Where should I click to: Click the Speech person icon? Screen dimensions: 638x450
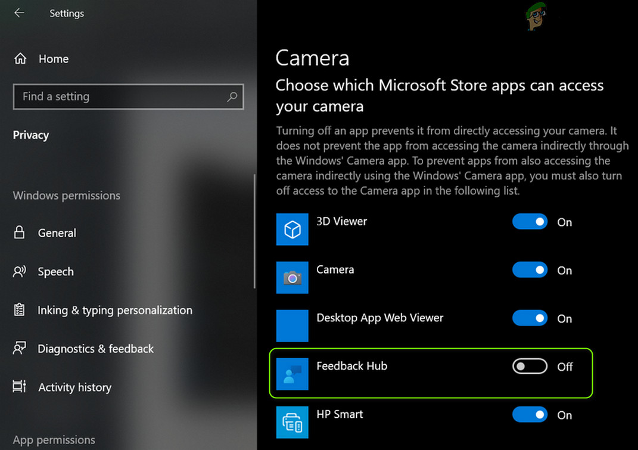[x=19, y=271]
